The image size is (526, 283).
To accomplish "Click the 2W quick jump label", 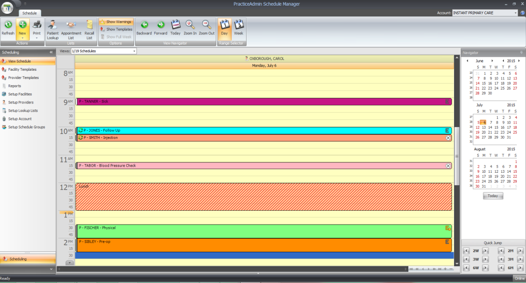I will 476,251.
